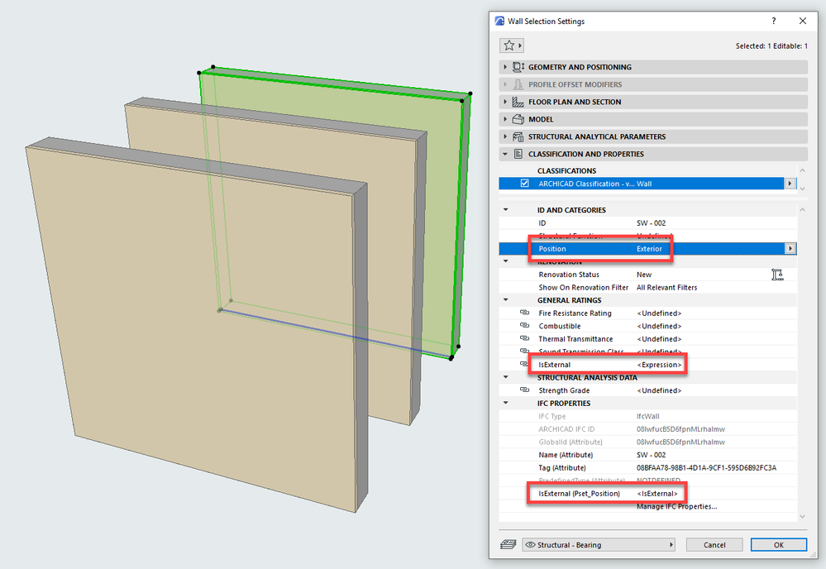Select Show On Renovation Filter row
This screenshot has width=826, height=569.
(647, 287)
